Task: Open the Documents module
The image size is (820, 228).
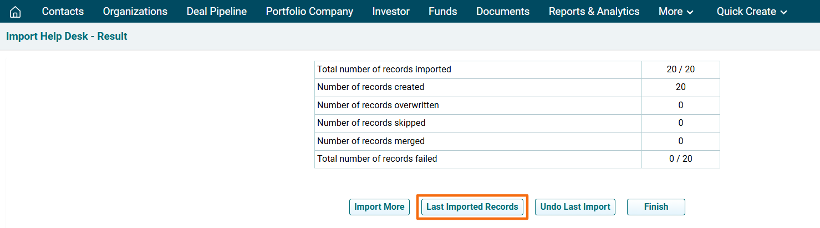Action: tap(502, 12)
